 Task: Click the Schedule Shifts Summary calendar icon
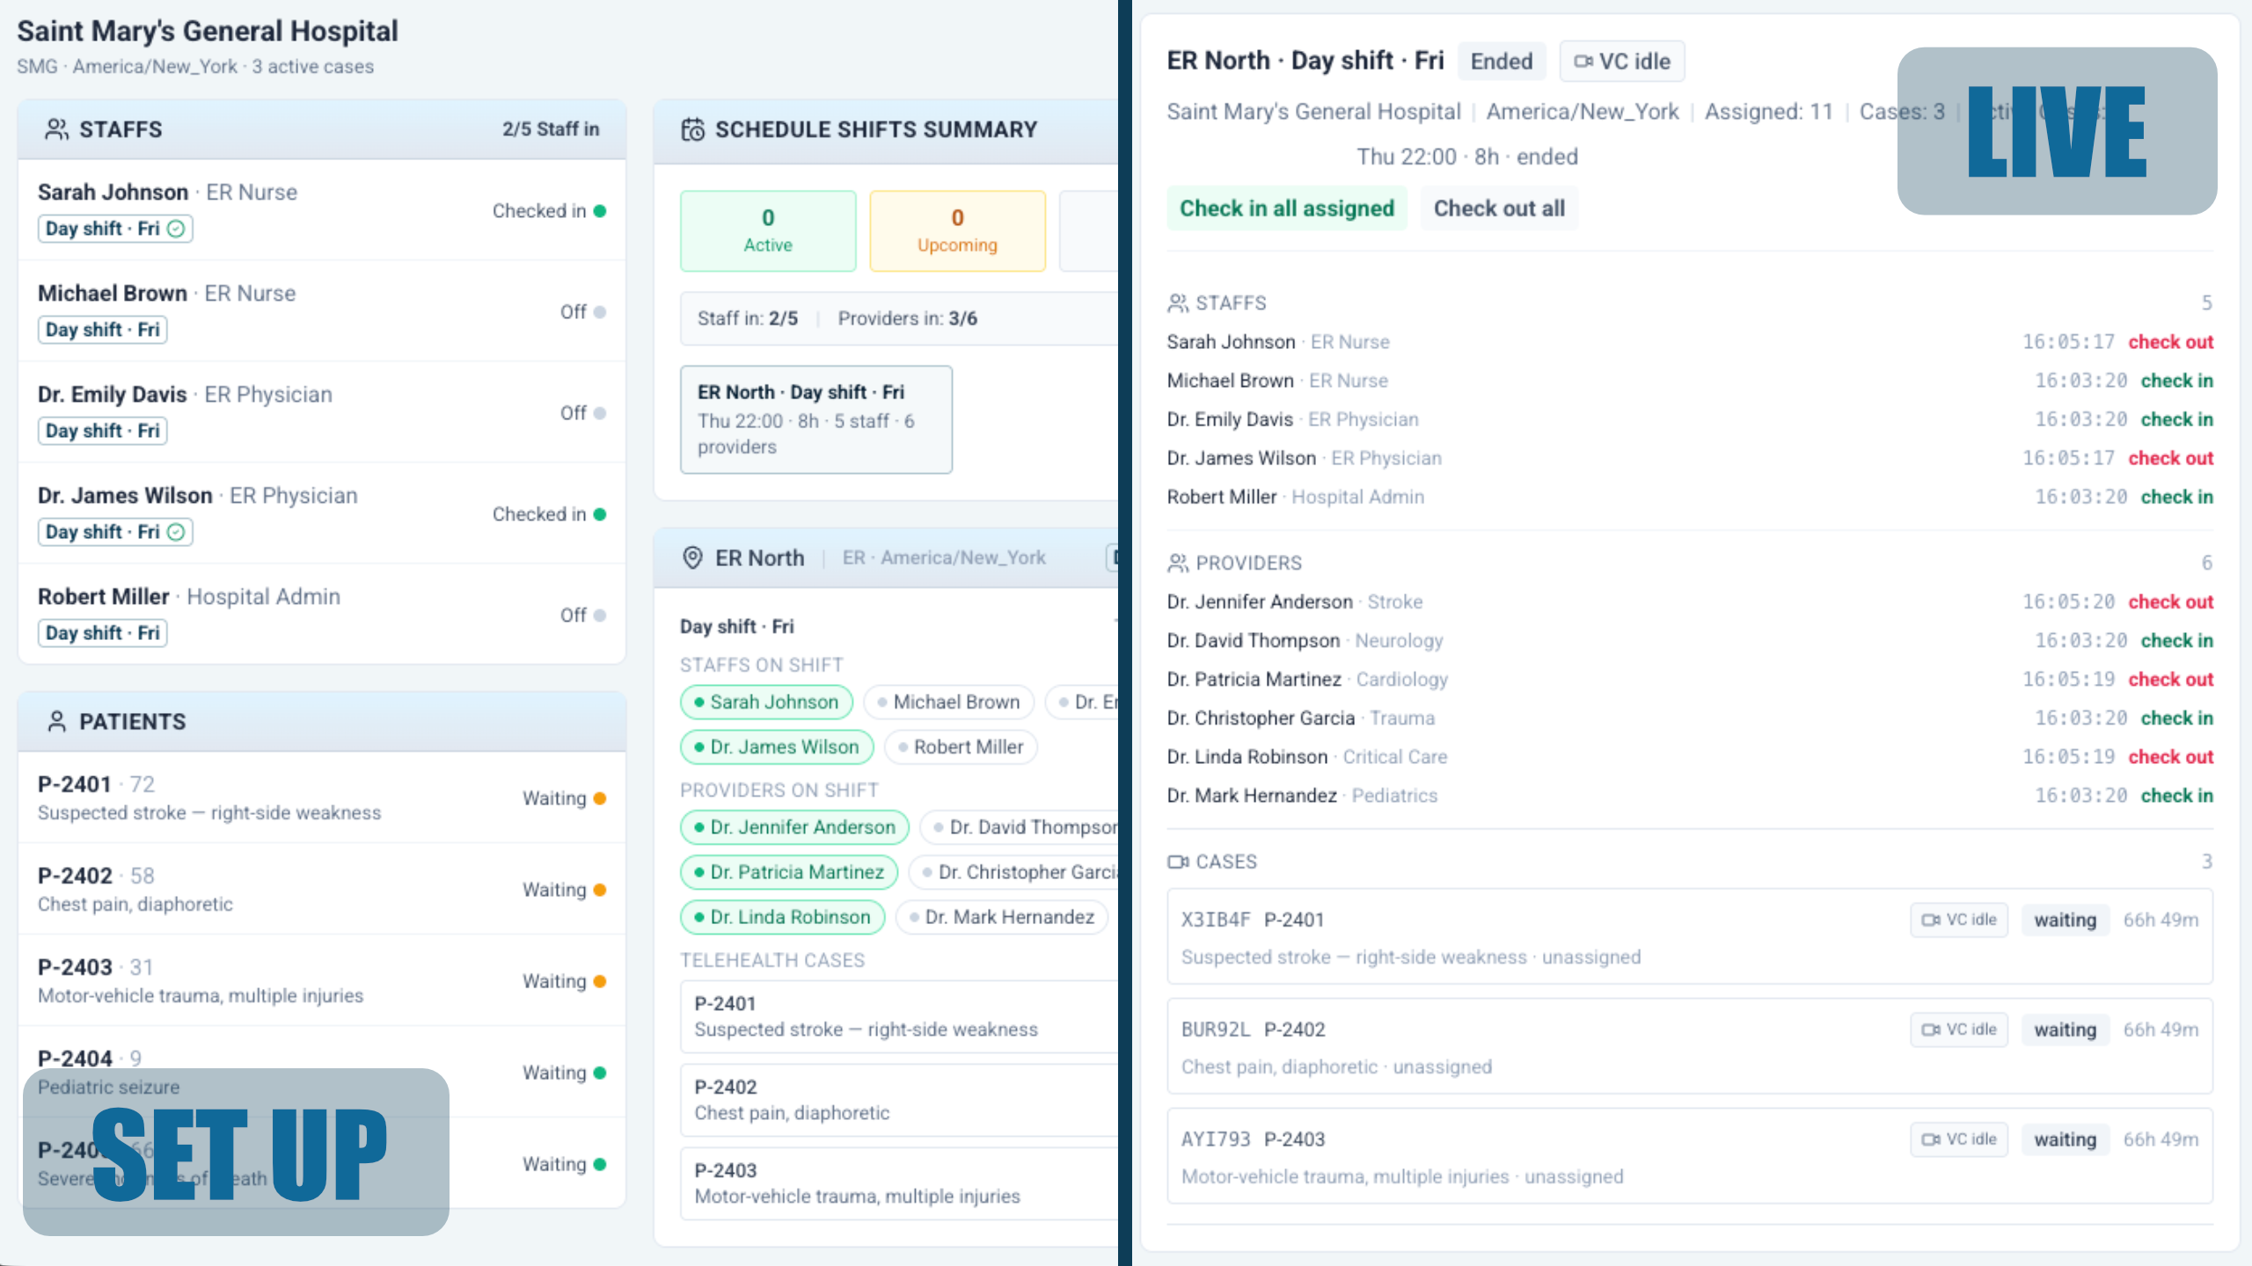(692, 129)
